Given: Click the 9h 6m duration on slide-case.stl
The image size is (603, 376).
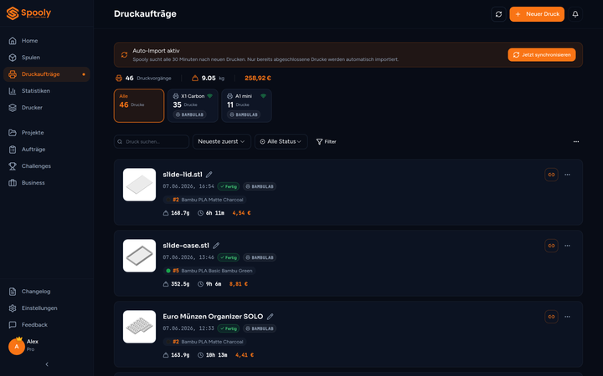Looking at the screenshot, I should [x=209, y=284].
